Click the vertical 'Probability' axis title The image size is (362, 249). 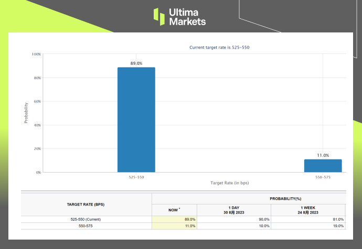pos(26,113)
